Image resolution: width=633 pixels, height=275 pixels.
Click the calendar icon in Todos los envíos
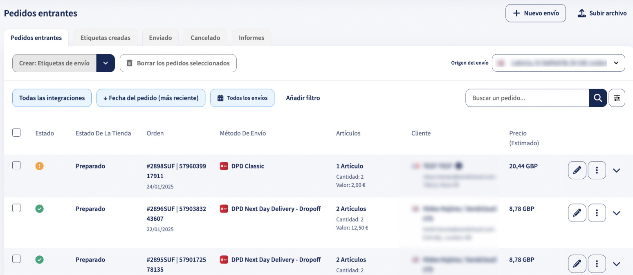tap(220, 98)
